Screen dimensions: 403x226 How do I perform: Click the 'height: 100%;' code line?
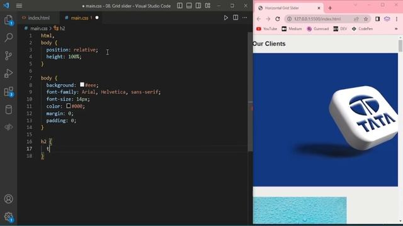[64, 56]
